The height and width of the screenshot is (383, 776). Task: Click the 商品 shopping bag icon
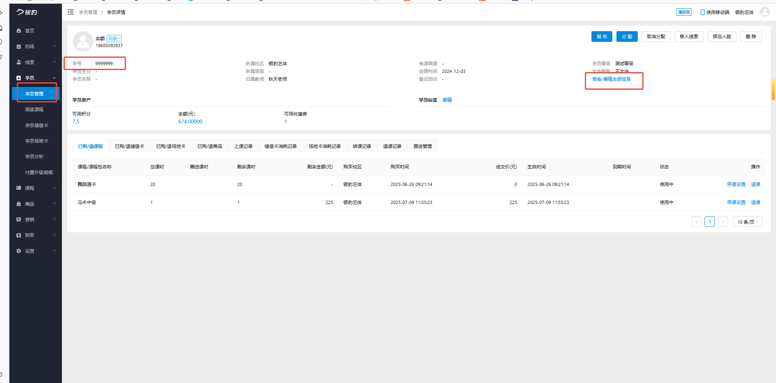tap(18, 204)
